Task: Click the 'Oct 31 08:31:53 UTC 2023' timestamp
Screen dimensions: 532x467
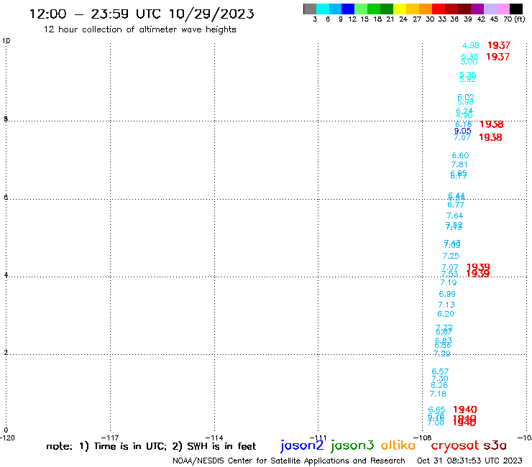Action: [469, 461]
